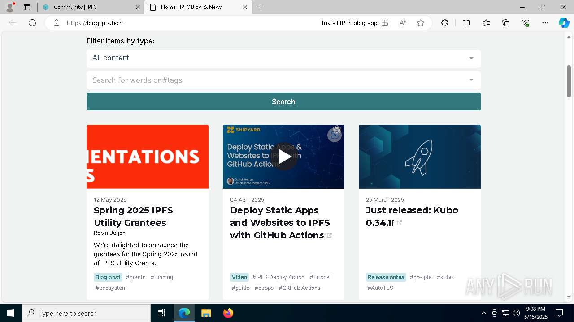The height and width of the screenshot is (322, 574).
Task: Open the Extensions puzzle icon
Action: point(444,23)
